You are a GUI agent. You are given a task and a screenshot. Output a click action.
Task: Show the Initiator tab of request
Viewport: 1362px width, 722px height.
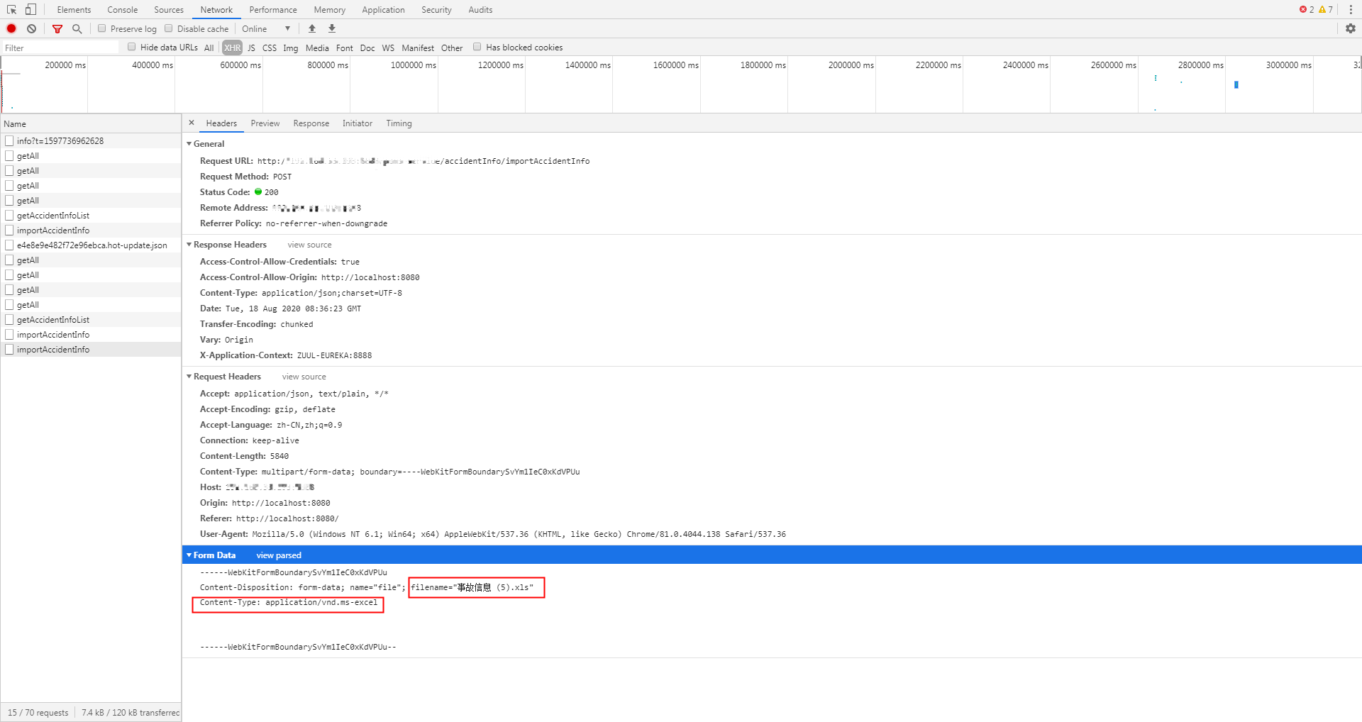[358, 123]
